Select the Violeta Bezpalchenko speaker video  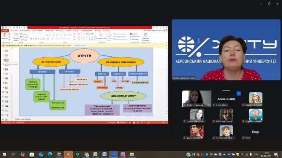point(226,50)
